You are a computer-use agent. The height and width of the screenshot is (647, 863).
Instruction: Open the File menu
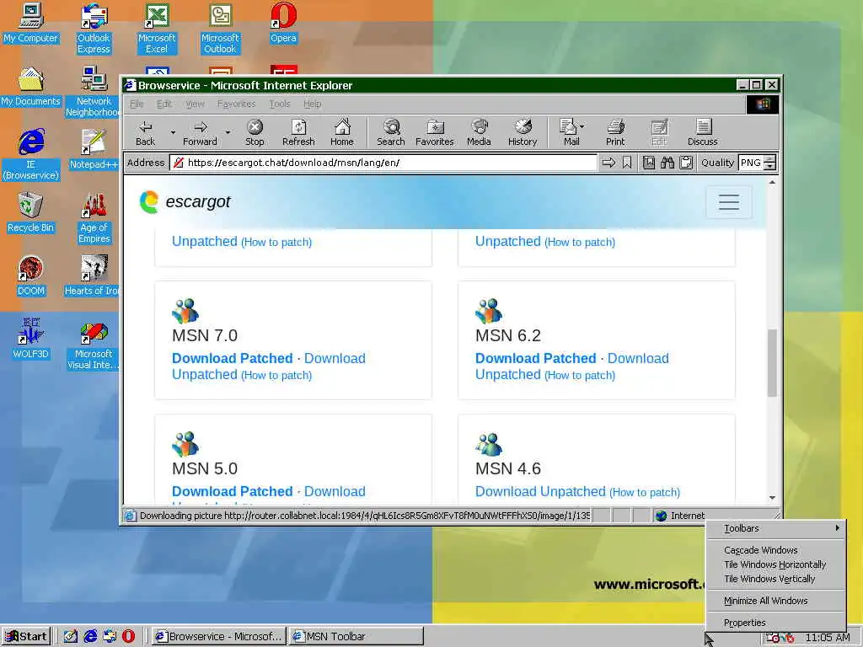[137, 104]
